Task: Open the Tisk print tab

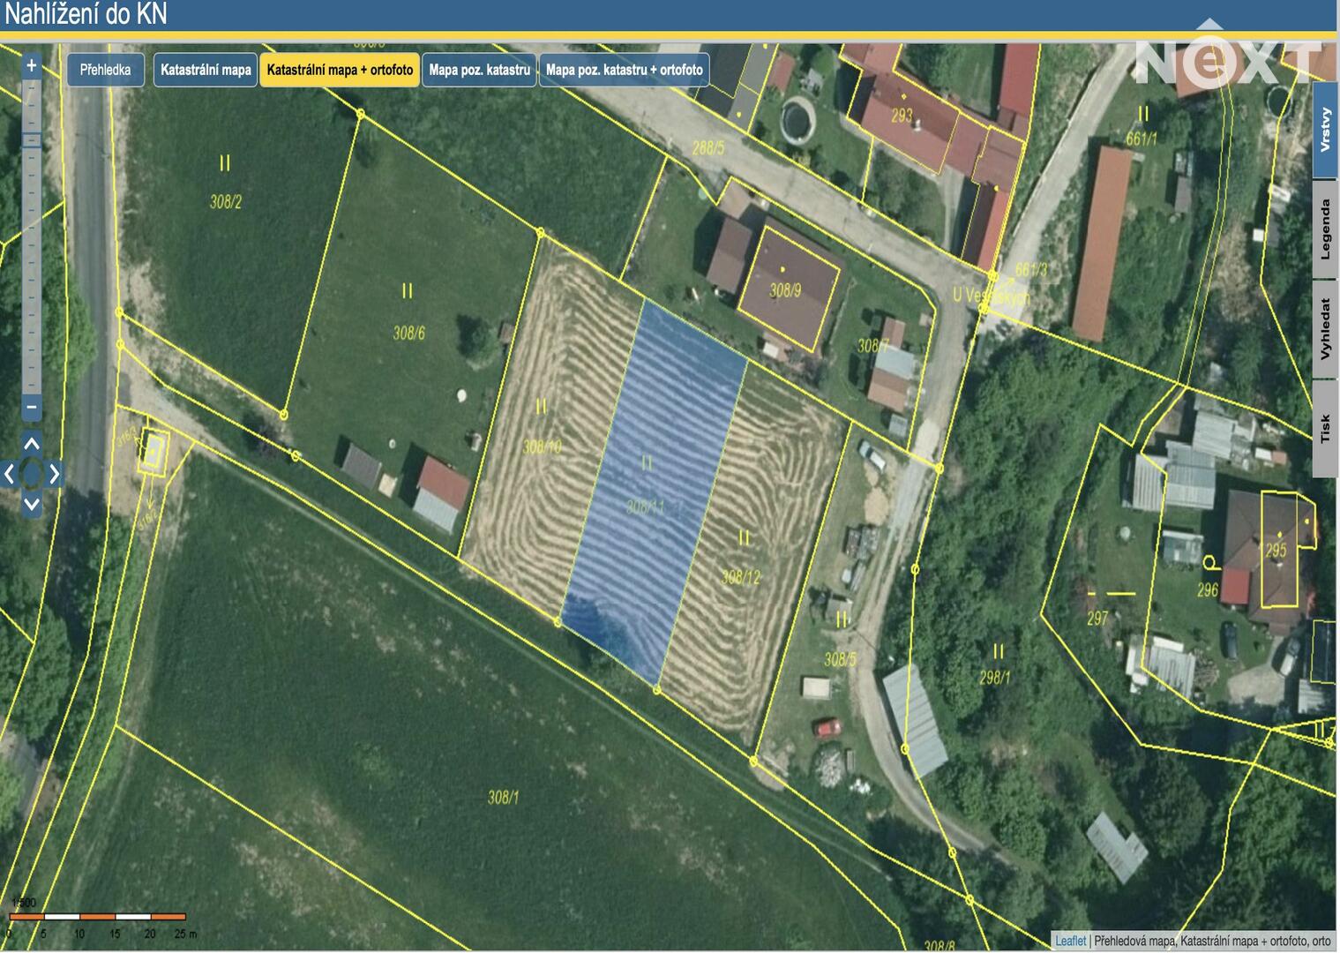Action: (1325, 428)
